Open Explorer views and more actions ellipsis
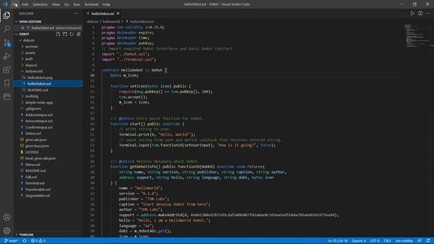 [76, 14]
